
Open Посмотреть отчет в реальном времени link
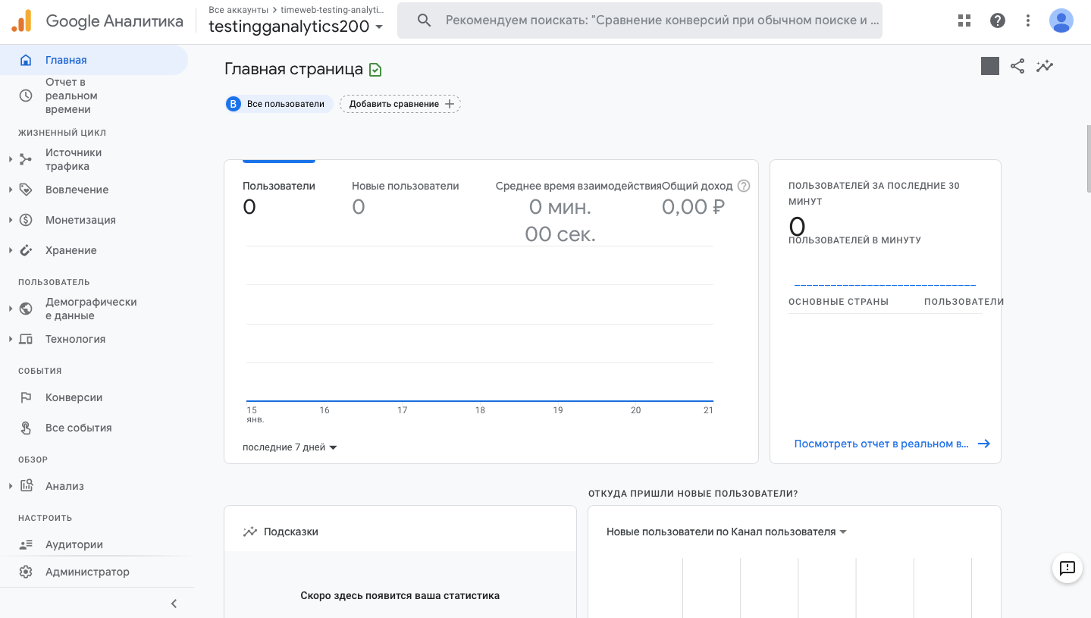tap(882, 443)
